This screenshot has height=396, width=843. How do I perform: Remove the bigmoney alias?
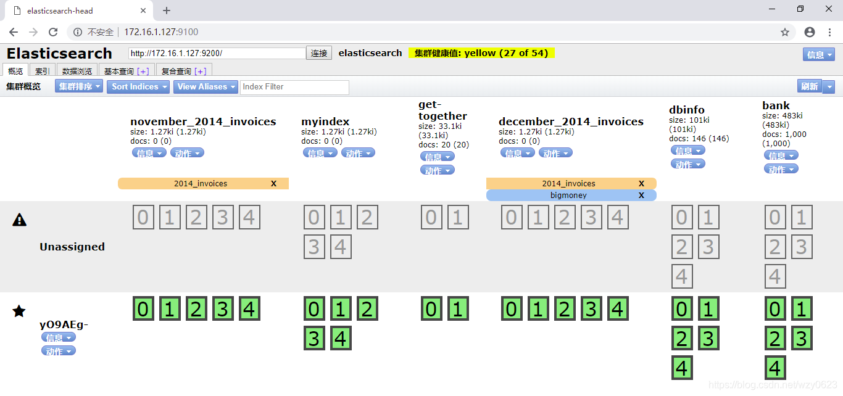[641, 195]
